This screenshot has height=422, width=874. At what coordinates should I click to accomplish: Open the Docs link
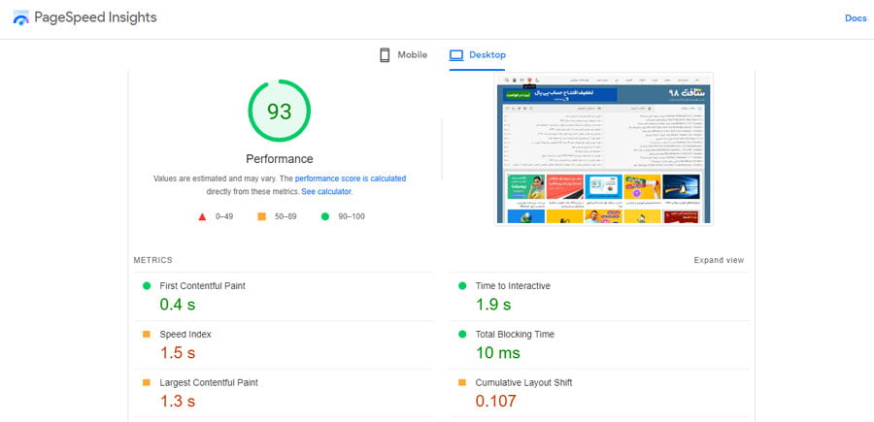click(x=856, y=18)
